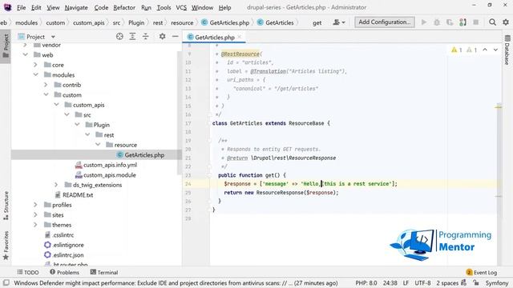Open the File menu
513x288 pixels.
[22, 7]
